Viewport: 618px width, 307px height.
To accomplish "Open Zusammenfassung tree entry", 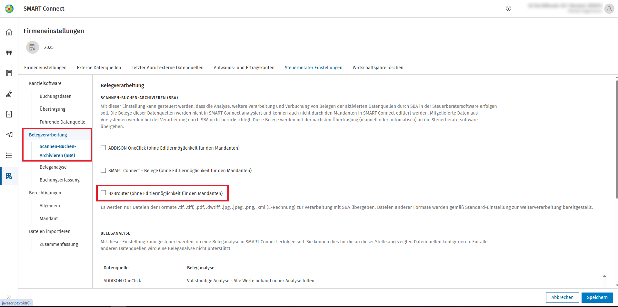I will [x=59, y=244].
